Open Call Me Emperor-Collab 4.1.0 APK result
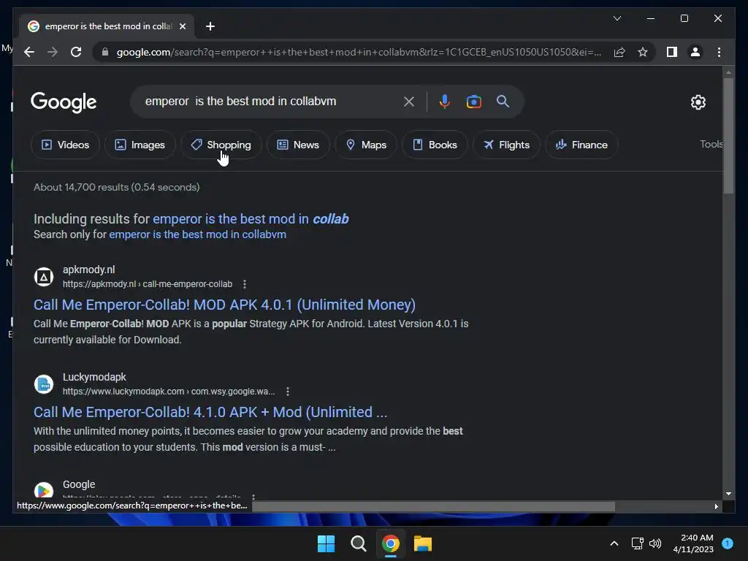Image resolution: width=748 pixels, height=561 pixels. pos(210,412)
